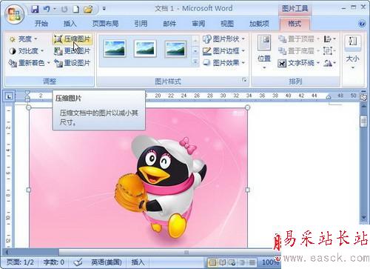Click 置于底层 send to back
The height and width of the screenshot is (269, 370).
point(298,51)
